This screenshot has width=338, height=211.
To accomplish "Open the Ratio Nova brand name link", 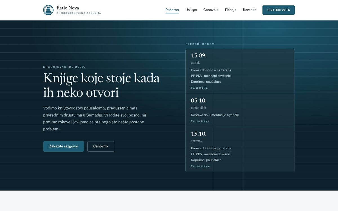I will click(68, 8).
